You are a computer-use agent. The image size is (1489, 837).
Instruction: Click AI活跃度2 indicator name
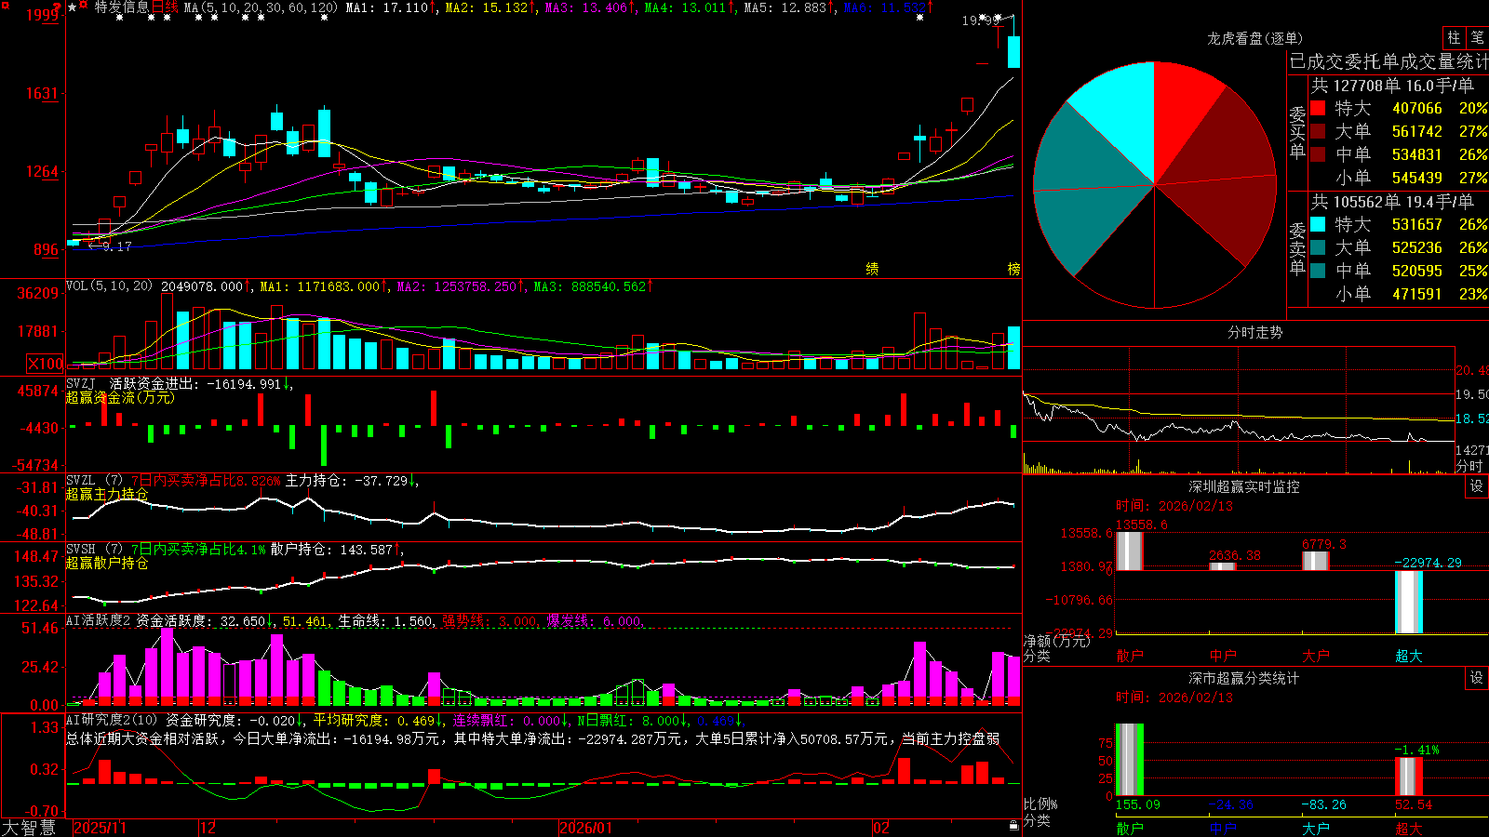pyautogui.click(x=99, y=621)
